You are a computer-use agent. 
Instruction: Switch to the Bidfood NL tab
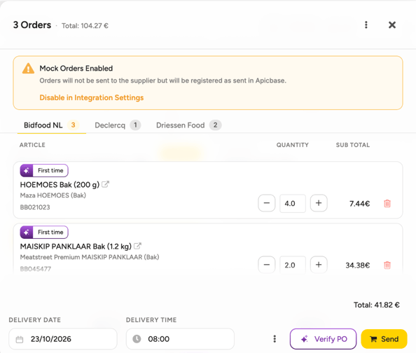pyautogui.click(x=51, y=125)
